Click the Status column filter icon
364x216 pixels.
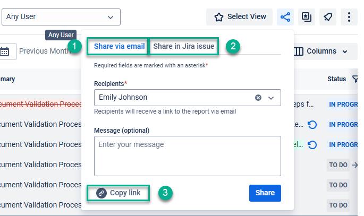(354, 79)
